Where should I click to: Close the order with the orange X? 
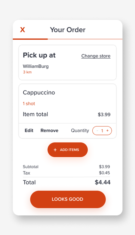pos(23,30)
